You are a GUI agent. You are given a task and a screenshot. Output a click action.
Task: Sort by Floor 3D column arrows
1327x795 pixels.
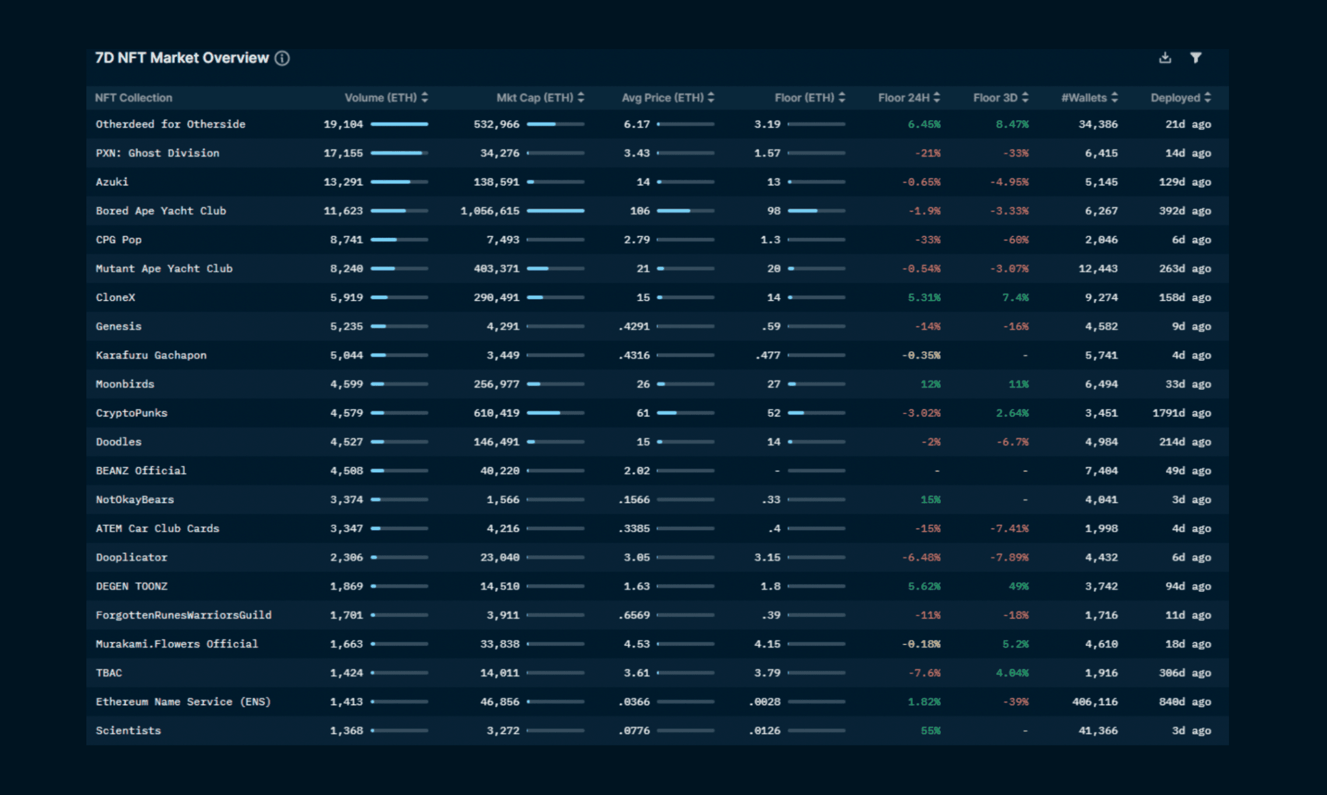pyautogui.click(x=1025, y=97)
